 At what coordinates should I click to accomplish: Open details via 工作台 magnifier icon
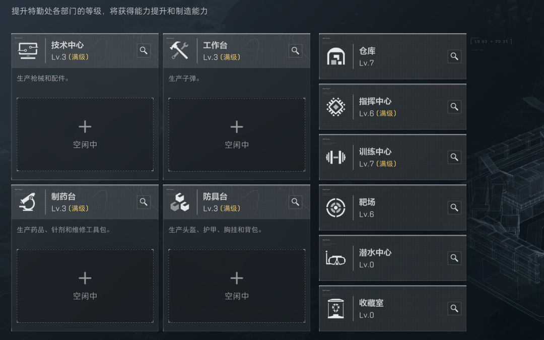[x=295, y=51]
